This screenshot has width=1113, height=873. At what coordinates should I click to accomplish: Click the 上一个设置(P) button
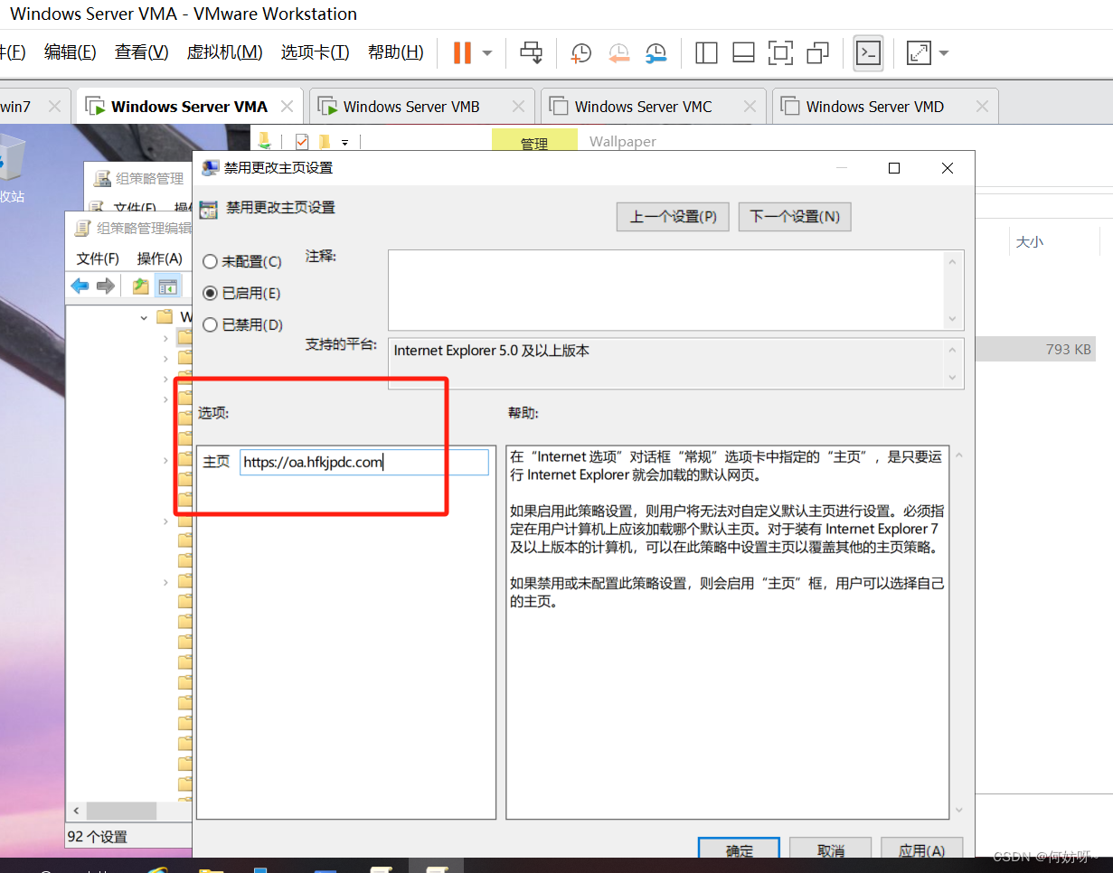pyautogui.click(x=673, y=217)
